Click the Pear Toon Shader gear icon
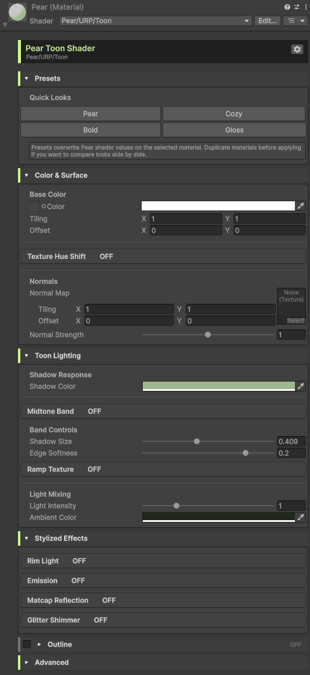This screenshot has height=675, width=310. [x=297, y=49]
